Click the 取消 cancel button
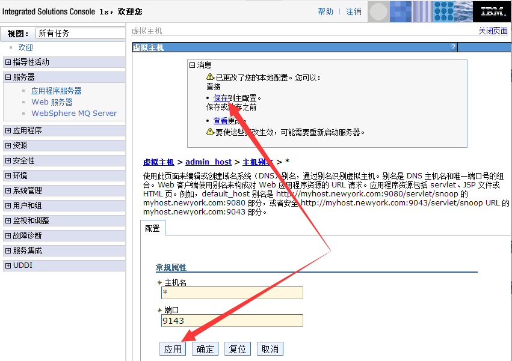This screenshot has width=512, height=361. [x=270, y=349]
